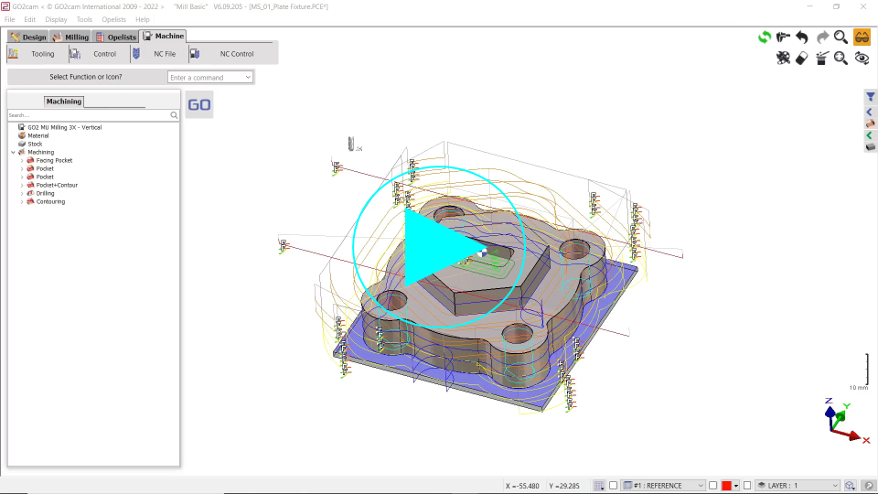Toggle the orange glasses view mode
The height and width of the screenshot is (494, 878).
point(862,37)
